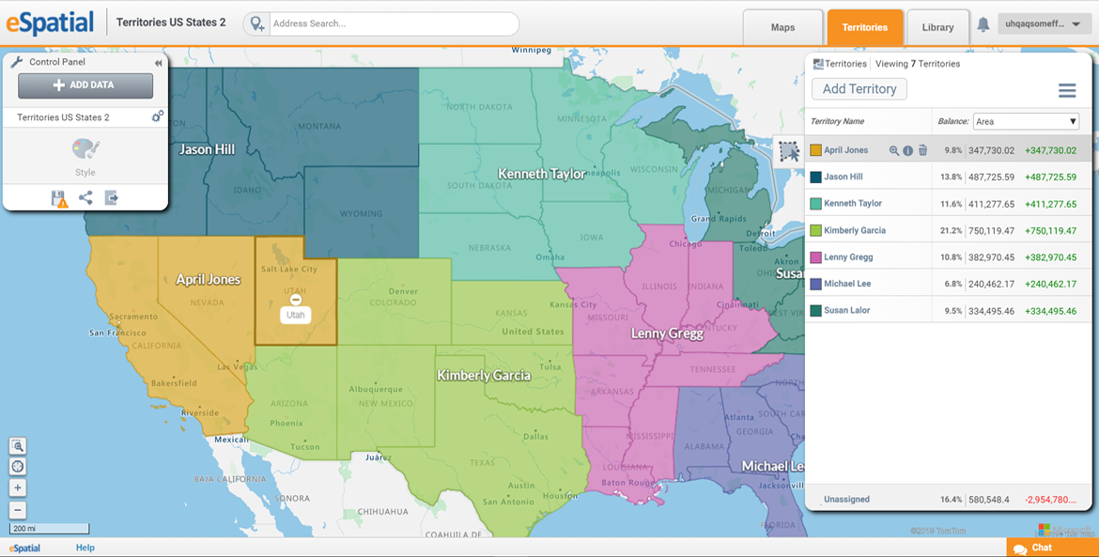
Task: Open the Style palette tool
Action: tap(85, 148)
